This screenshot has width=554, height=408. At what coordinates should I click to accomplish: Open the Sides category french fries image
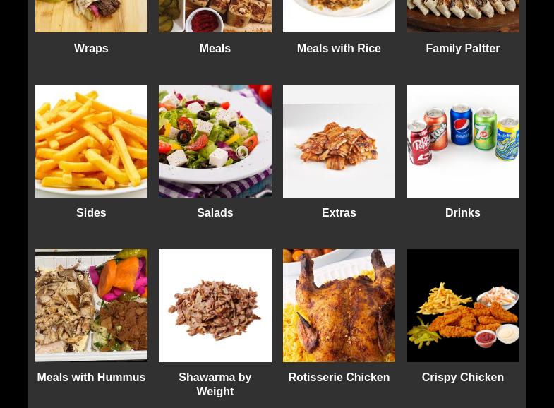click(91, 141)
